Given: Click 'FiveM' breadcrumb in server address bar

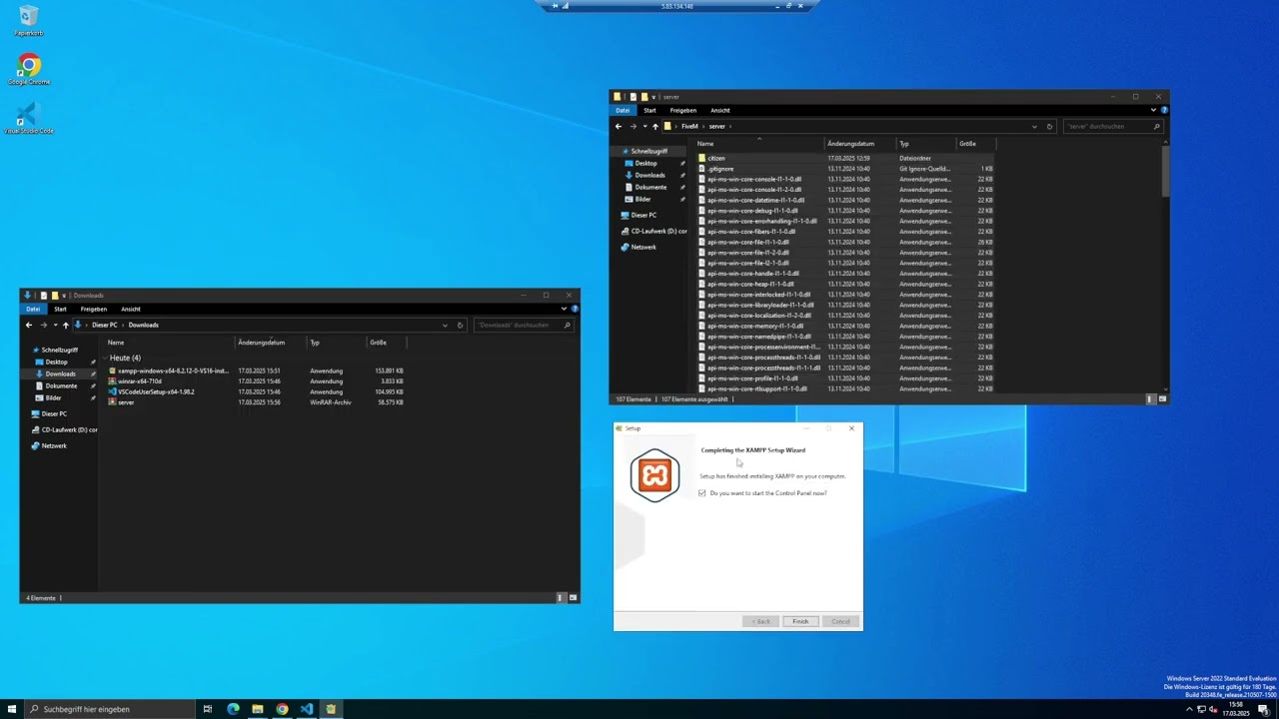Looking at the screenshot, I should [689, 127].
